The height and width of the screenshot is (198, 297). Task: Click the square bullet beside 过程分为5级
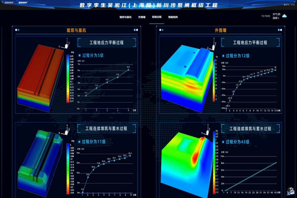click(x=80, y=55)
